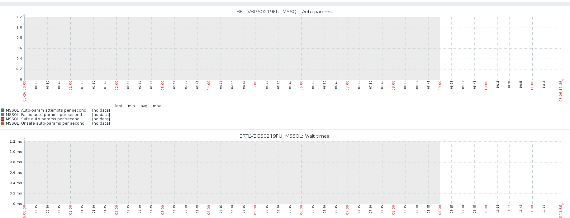Click the 06:00 marker on Wait times graph
This screenshot has height=218, width=570.
point(301,210)
